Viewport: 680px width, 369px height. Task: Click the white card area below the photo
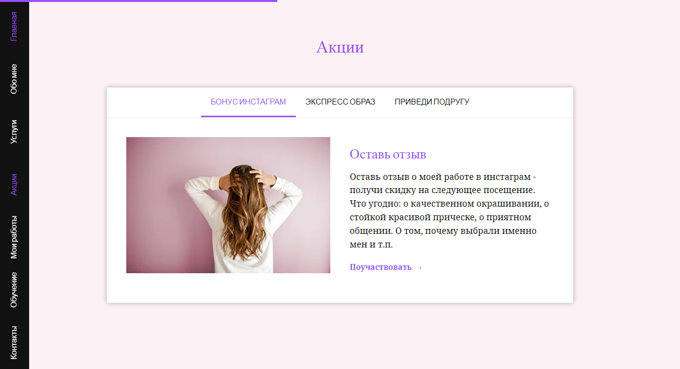click(x=228, y=288)
